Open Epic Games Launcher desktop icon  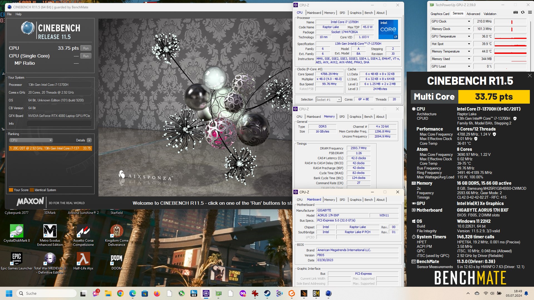pos(17,261)
